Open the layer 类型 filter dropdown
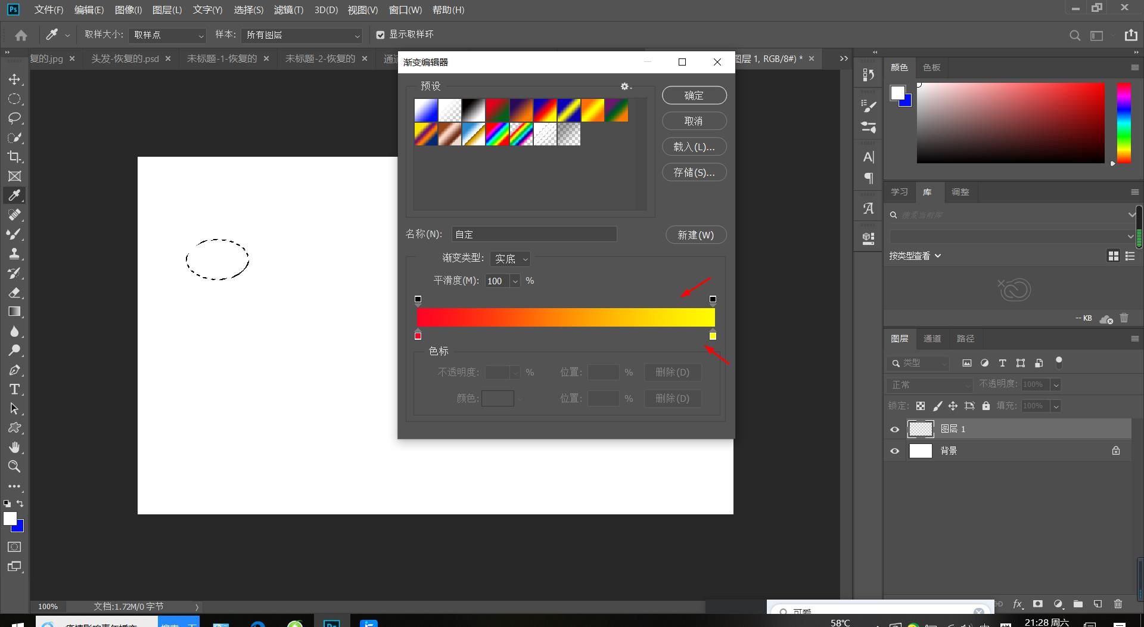Image resolution: width=1144 pixels, height=627 pixels. pyautogui.click(x=918, y=363)
